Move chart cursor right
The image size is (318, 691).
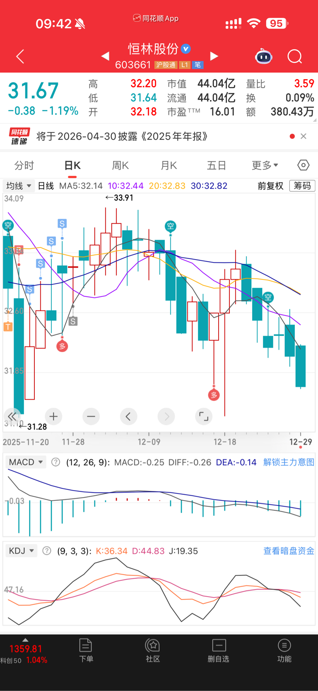[x=166, y=416]
